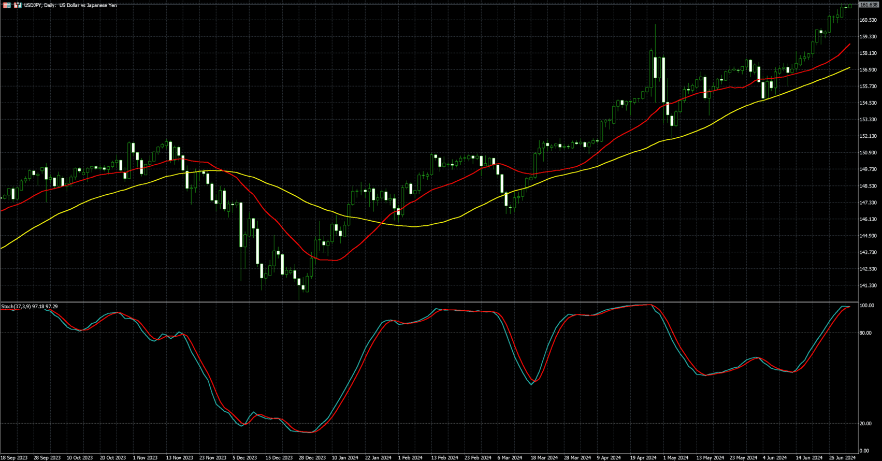Click the stochastic 20.00 level label
This screenshot has width=882, height=461.
click(x=865, y=424)
